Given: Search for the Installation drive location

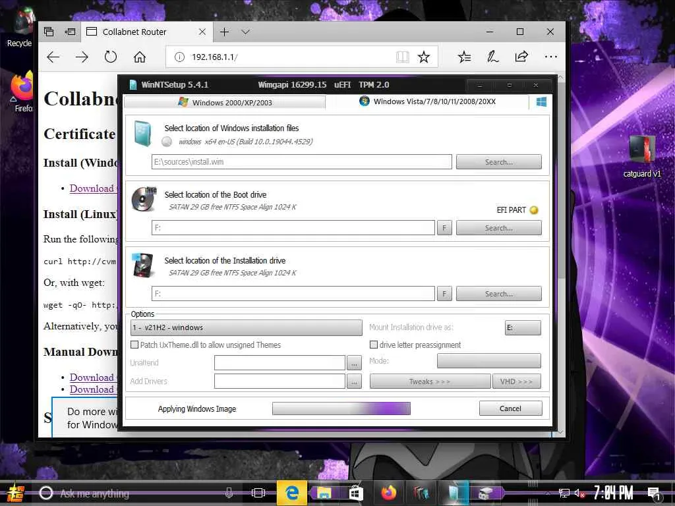Looking at the screenshot, I should pyautogui.click(x=499, y=293).
